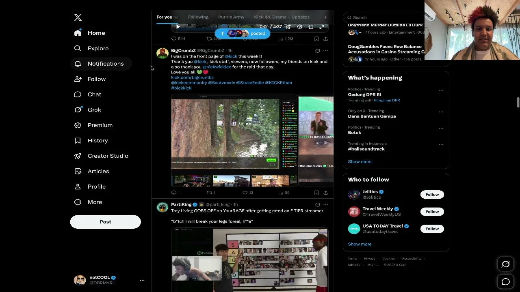Add a new timeline tab with plus
Screen dimensions: 520x292
coord(325,17)
